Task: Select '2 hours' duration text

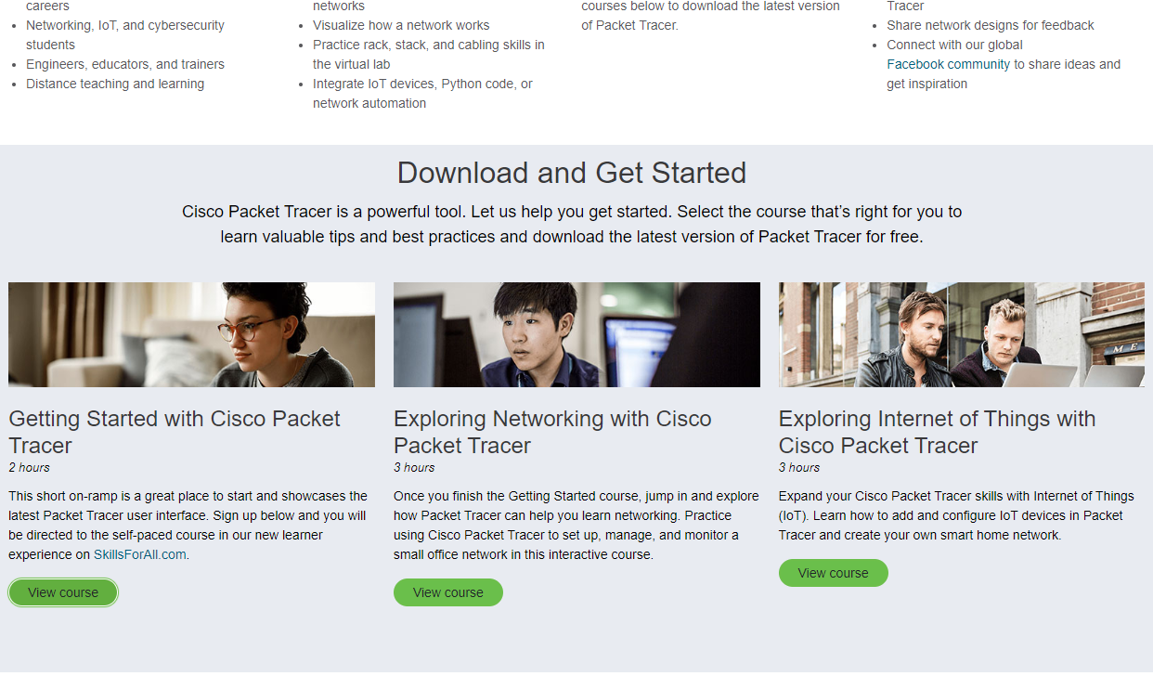Action: coord(30,467)
